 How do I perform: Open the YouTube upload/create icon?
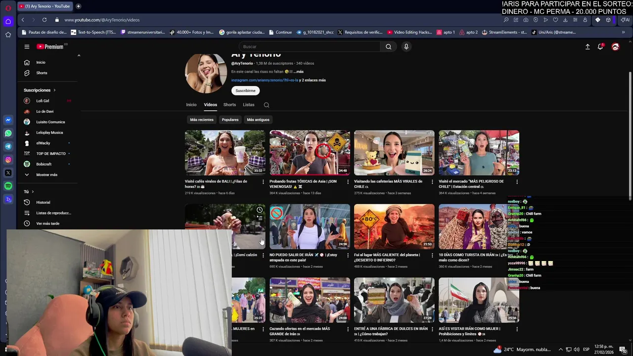[x=588, y=46]
